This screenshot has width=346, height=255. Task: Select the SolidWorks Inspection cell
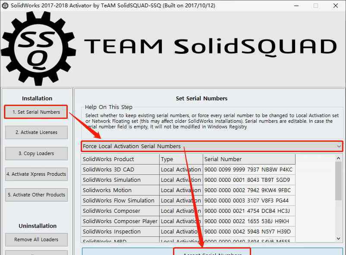pyautogui.click(x=120, y=232)
